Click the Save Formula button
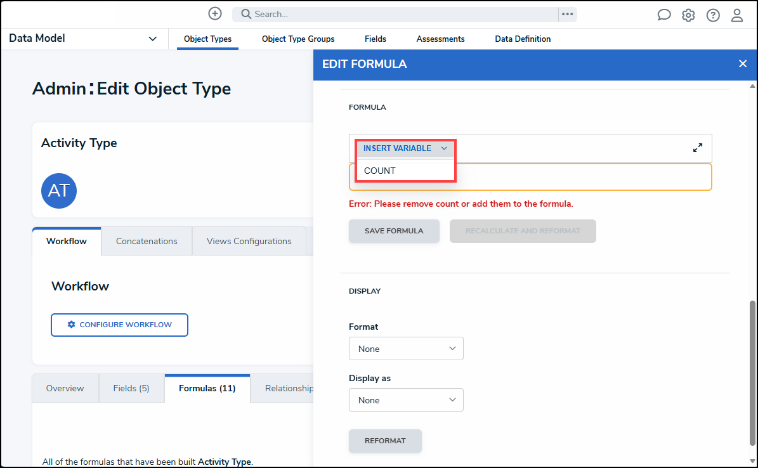Image resolution: width=758 pixels, height=468 pixels. (394, 231)
